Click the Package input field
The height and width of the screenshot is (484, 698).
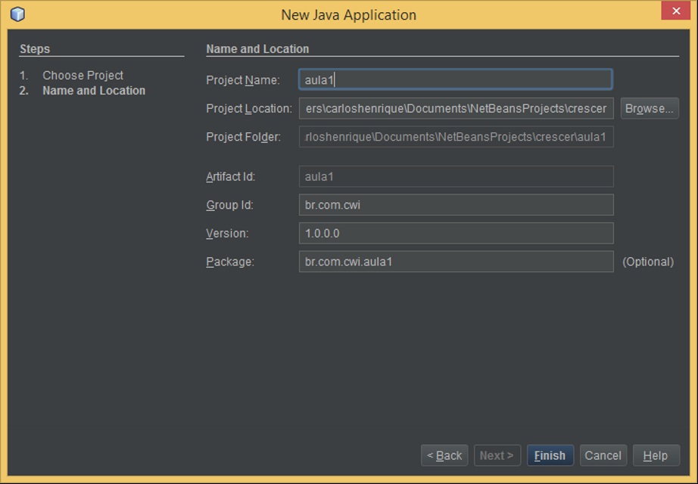point(457,262)
